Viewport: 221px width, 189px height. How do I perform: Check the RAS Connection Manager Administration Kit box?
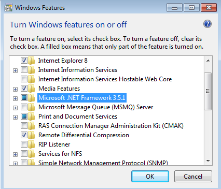tap(24, 126)
